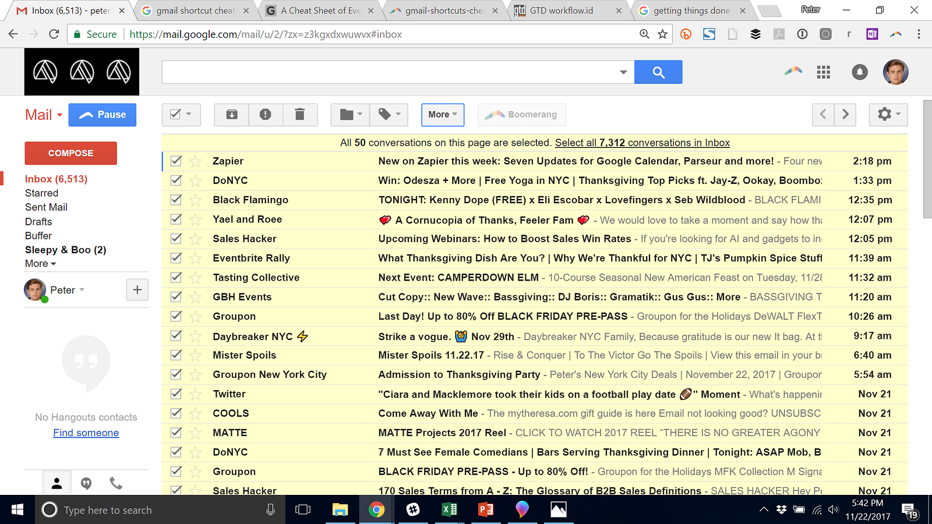Select all 7,312 conversations in Inbox
This screenshot has height=524, width=932.
point(642,143)
